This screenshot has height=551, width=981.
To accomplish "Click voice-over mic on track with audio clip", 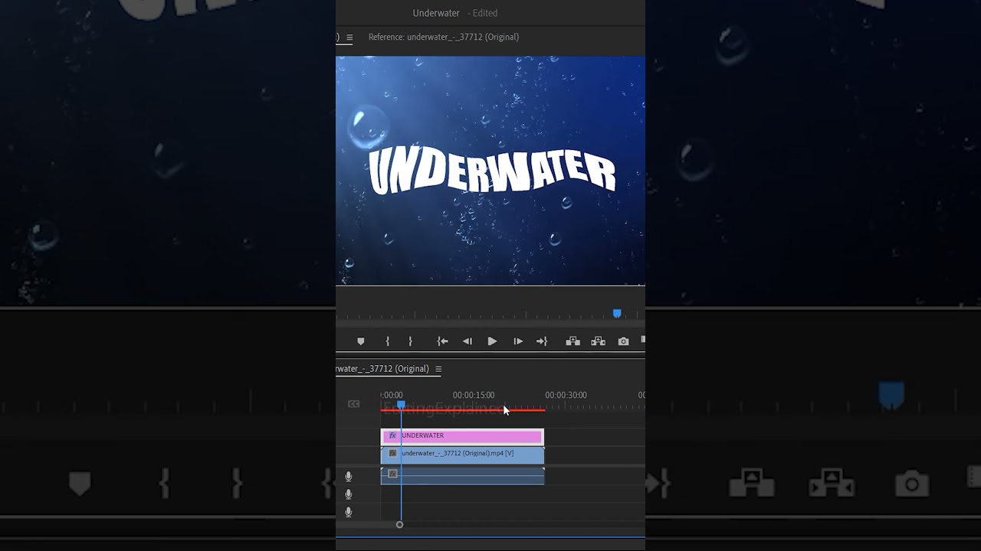I will click(x=349, y=477).
